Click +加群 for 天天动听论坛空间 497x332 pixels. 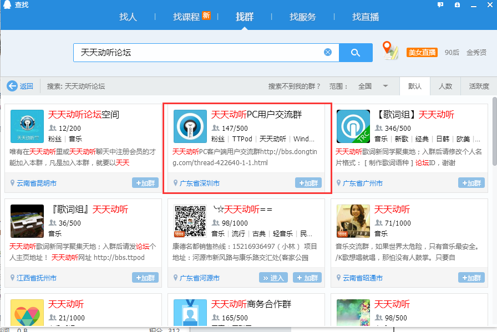[145, 183]
